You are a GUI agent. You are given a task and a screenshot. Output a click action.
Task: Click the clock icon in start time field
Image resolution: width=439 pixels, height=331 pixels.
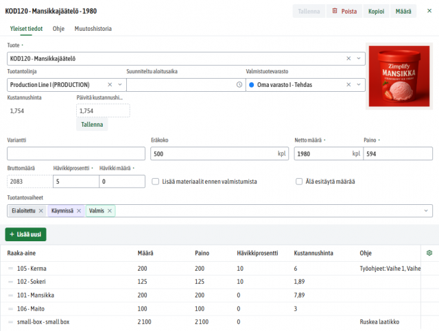point(239,85)
